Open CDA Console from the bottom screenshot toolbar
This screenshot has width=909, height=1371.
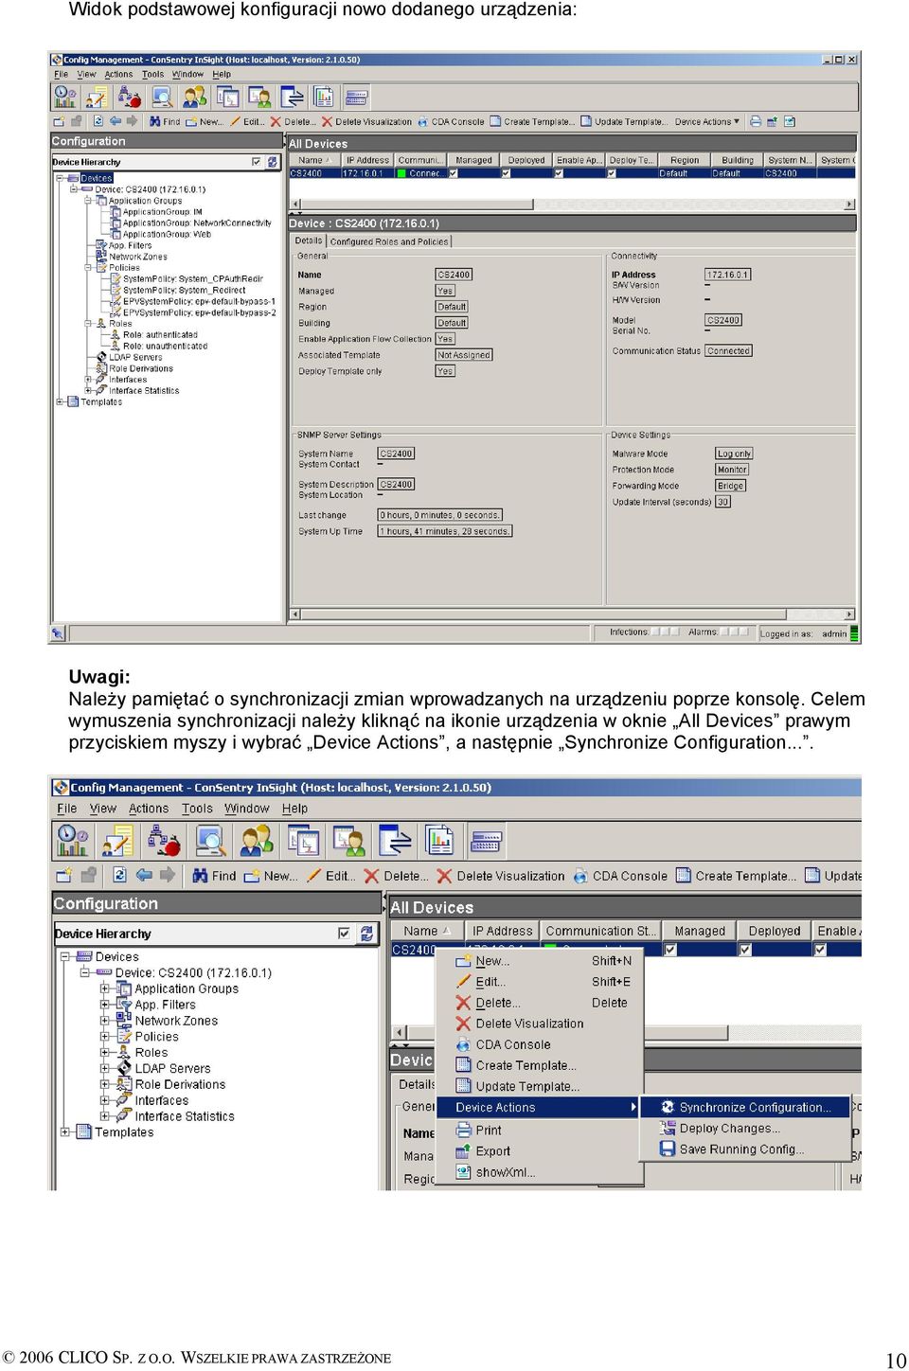tap(620, 876)
